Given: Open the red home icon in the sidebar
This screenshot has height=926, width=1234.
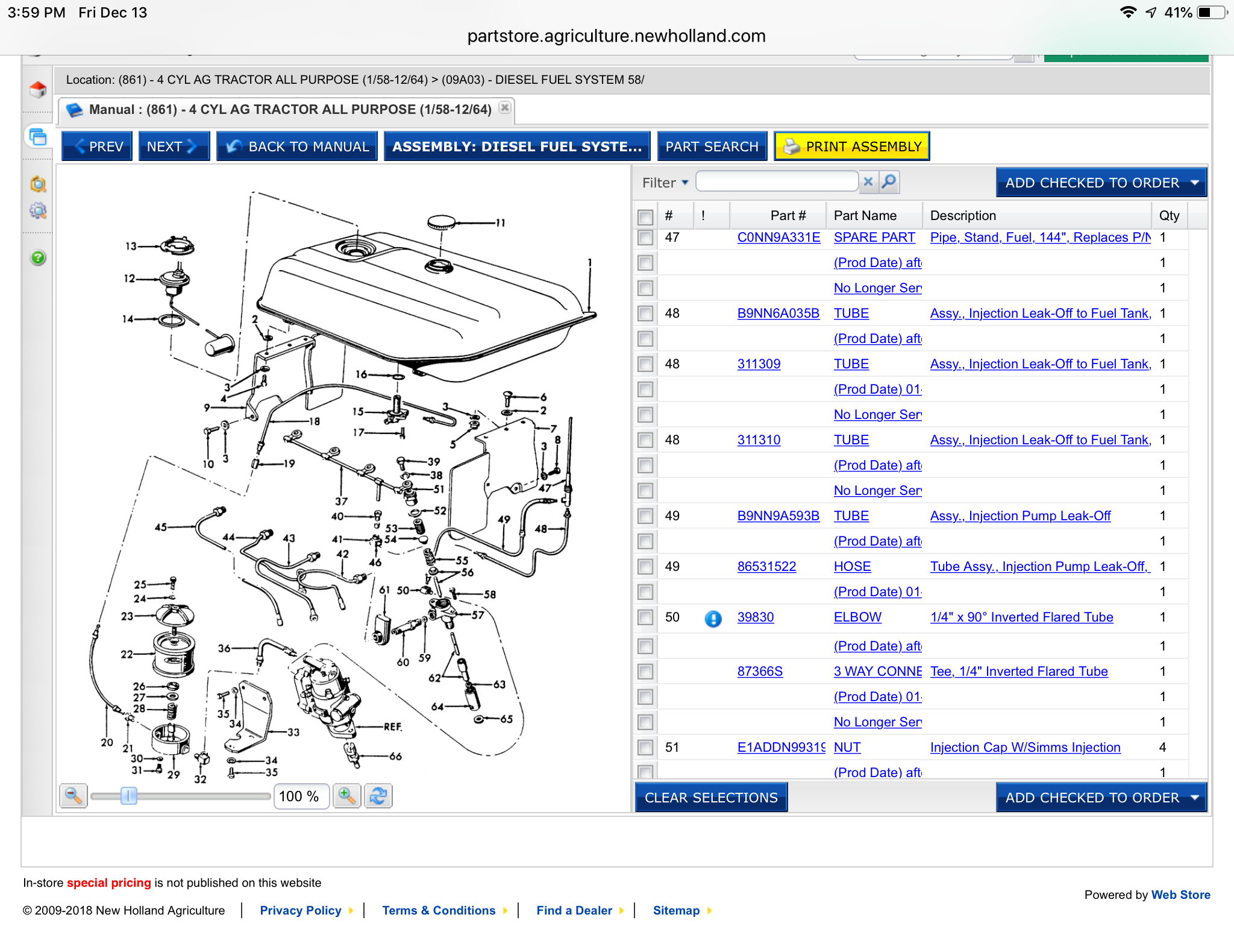Looking at the screenshot, I should coord(38,89).
